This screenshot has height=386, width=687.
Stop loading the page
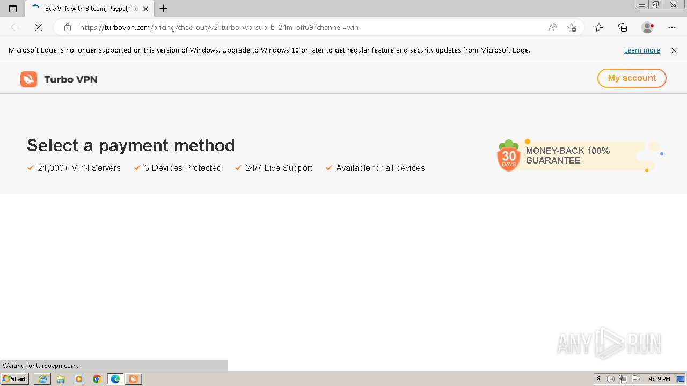tap(39, 27)
